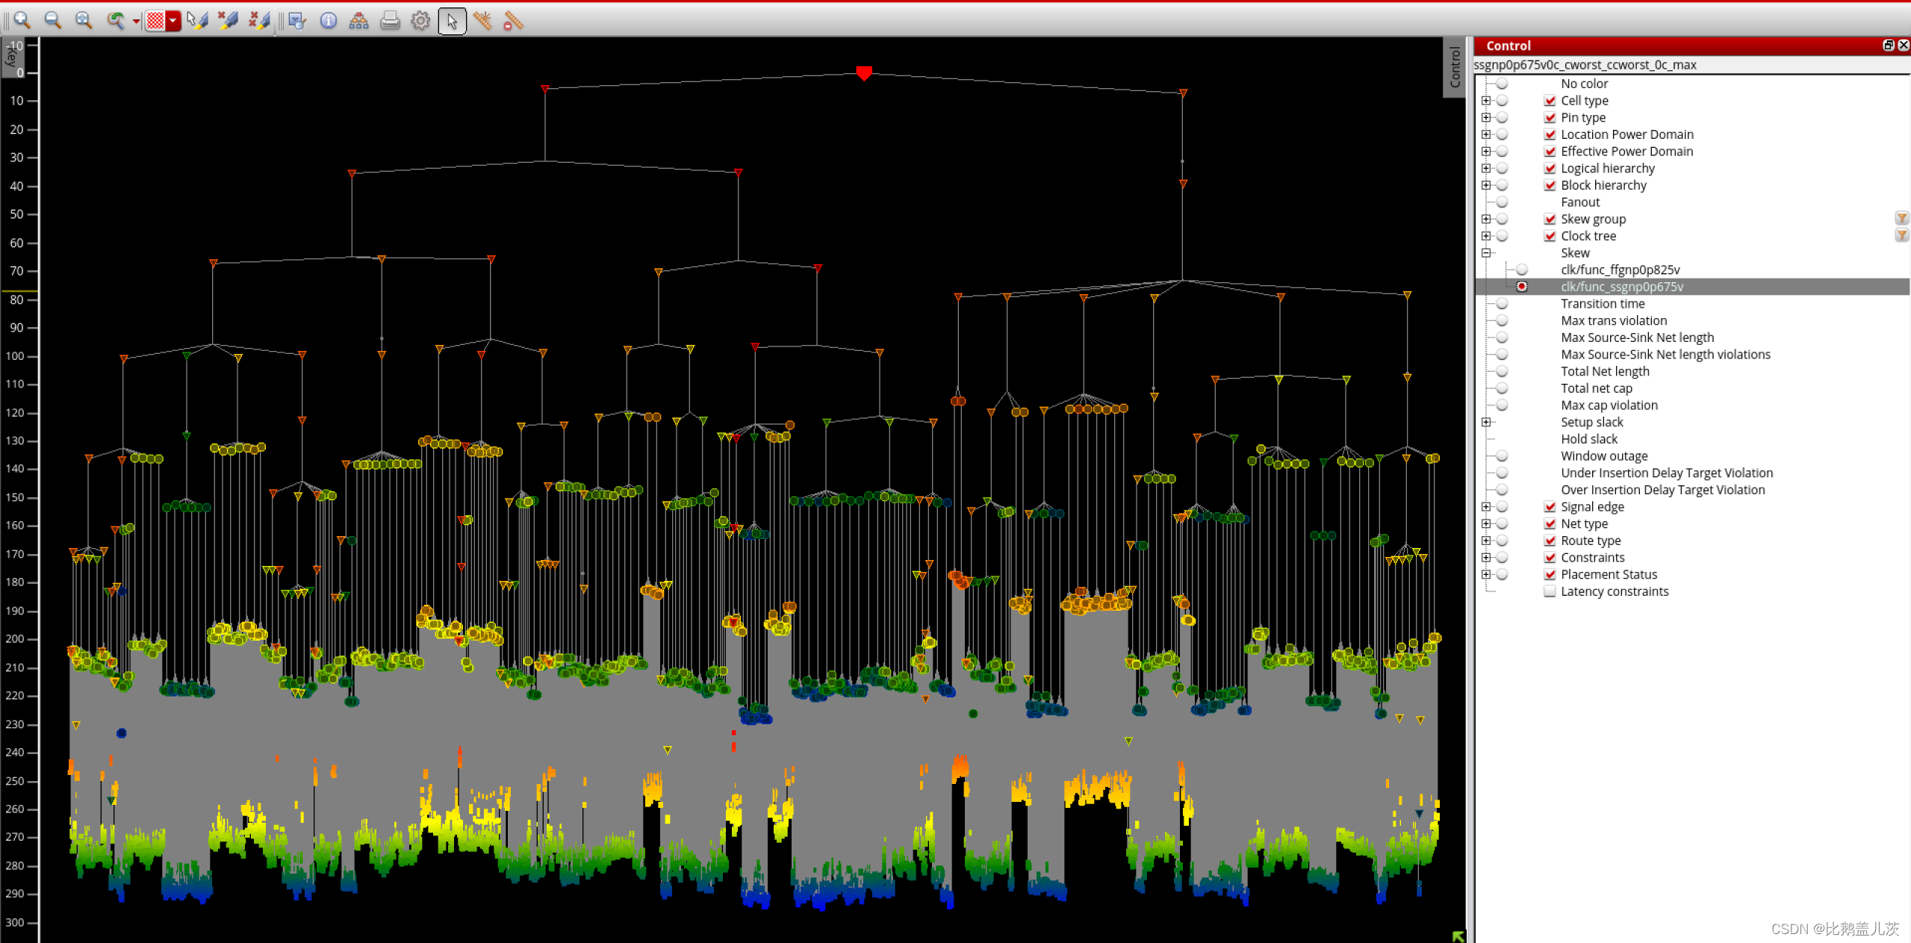Click the printer icon

[390, 21]
